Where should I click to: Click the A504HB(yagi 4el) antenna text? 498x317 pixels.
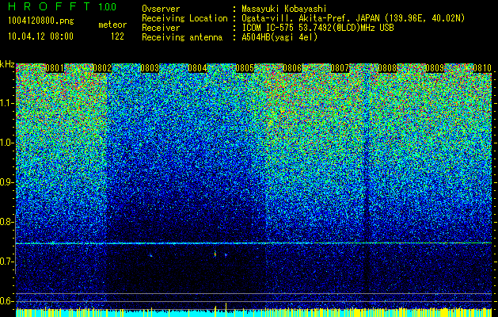pyautogui.click(x=279, y=37)
